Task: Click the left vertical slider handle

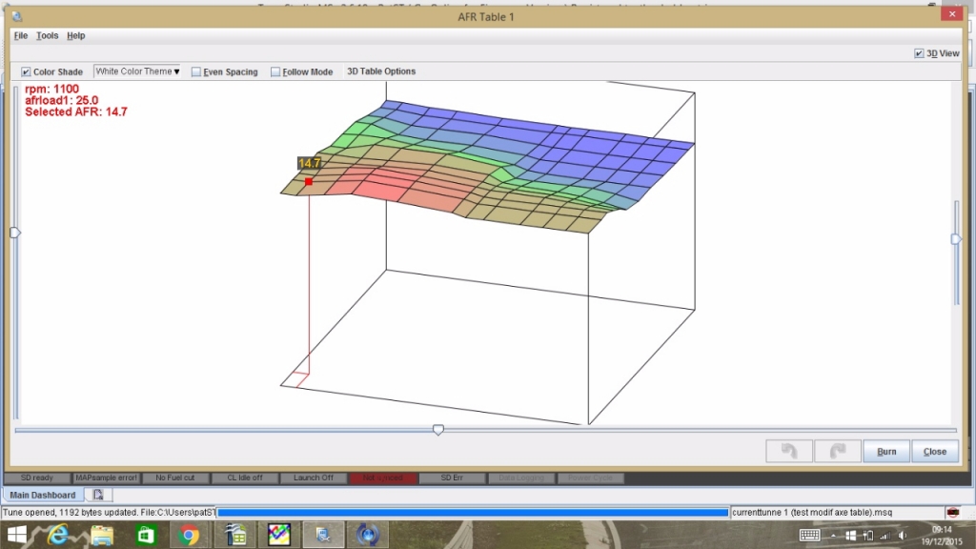Action: click(15, 233)
